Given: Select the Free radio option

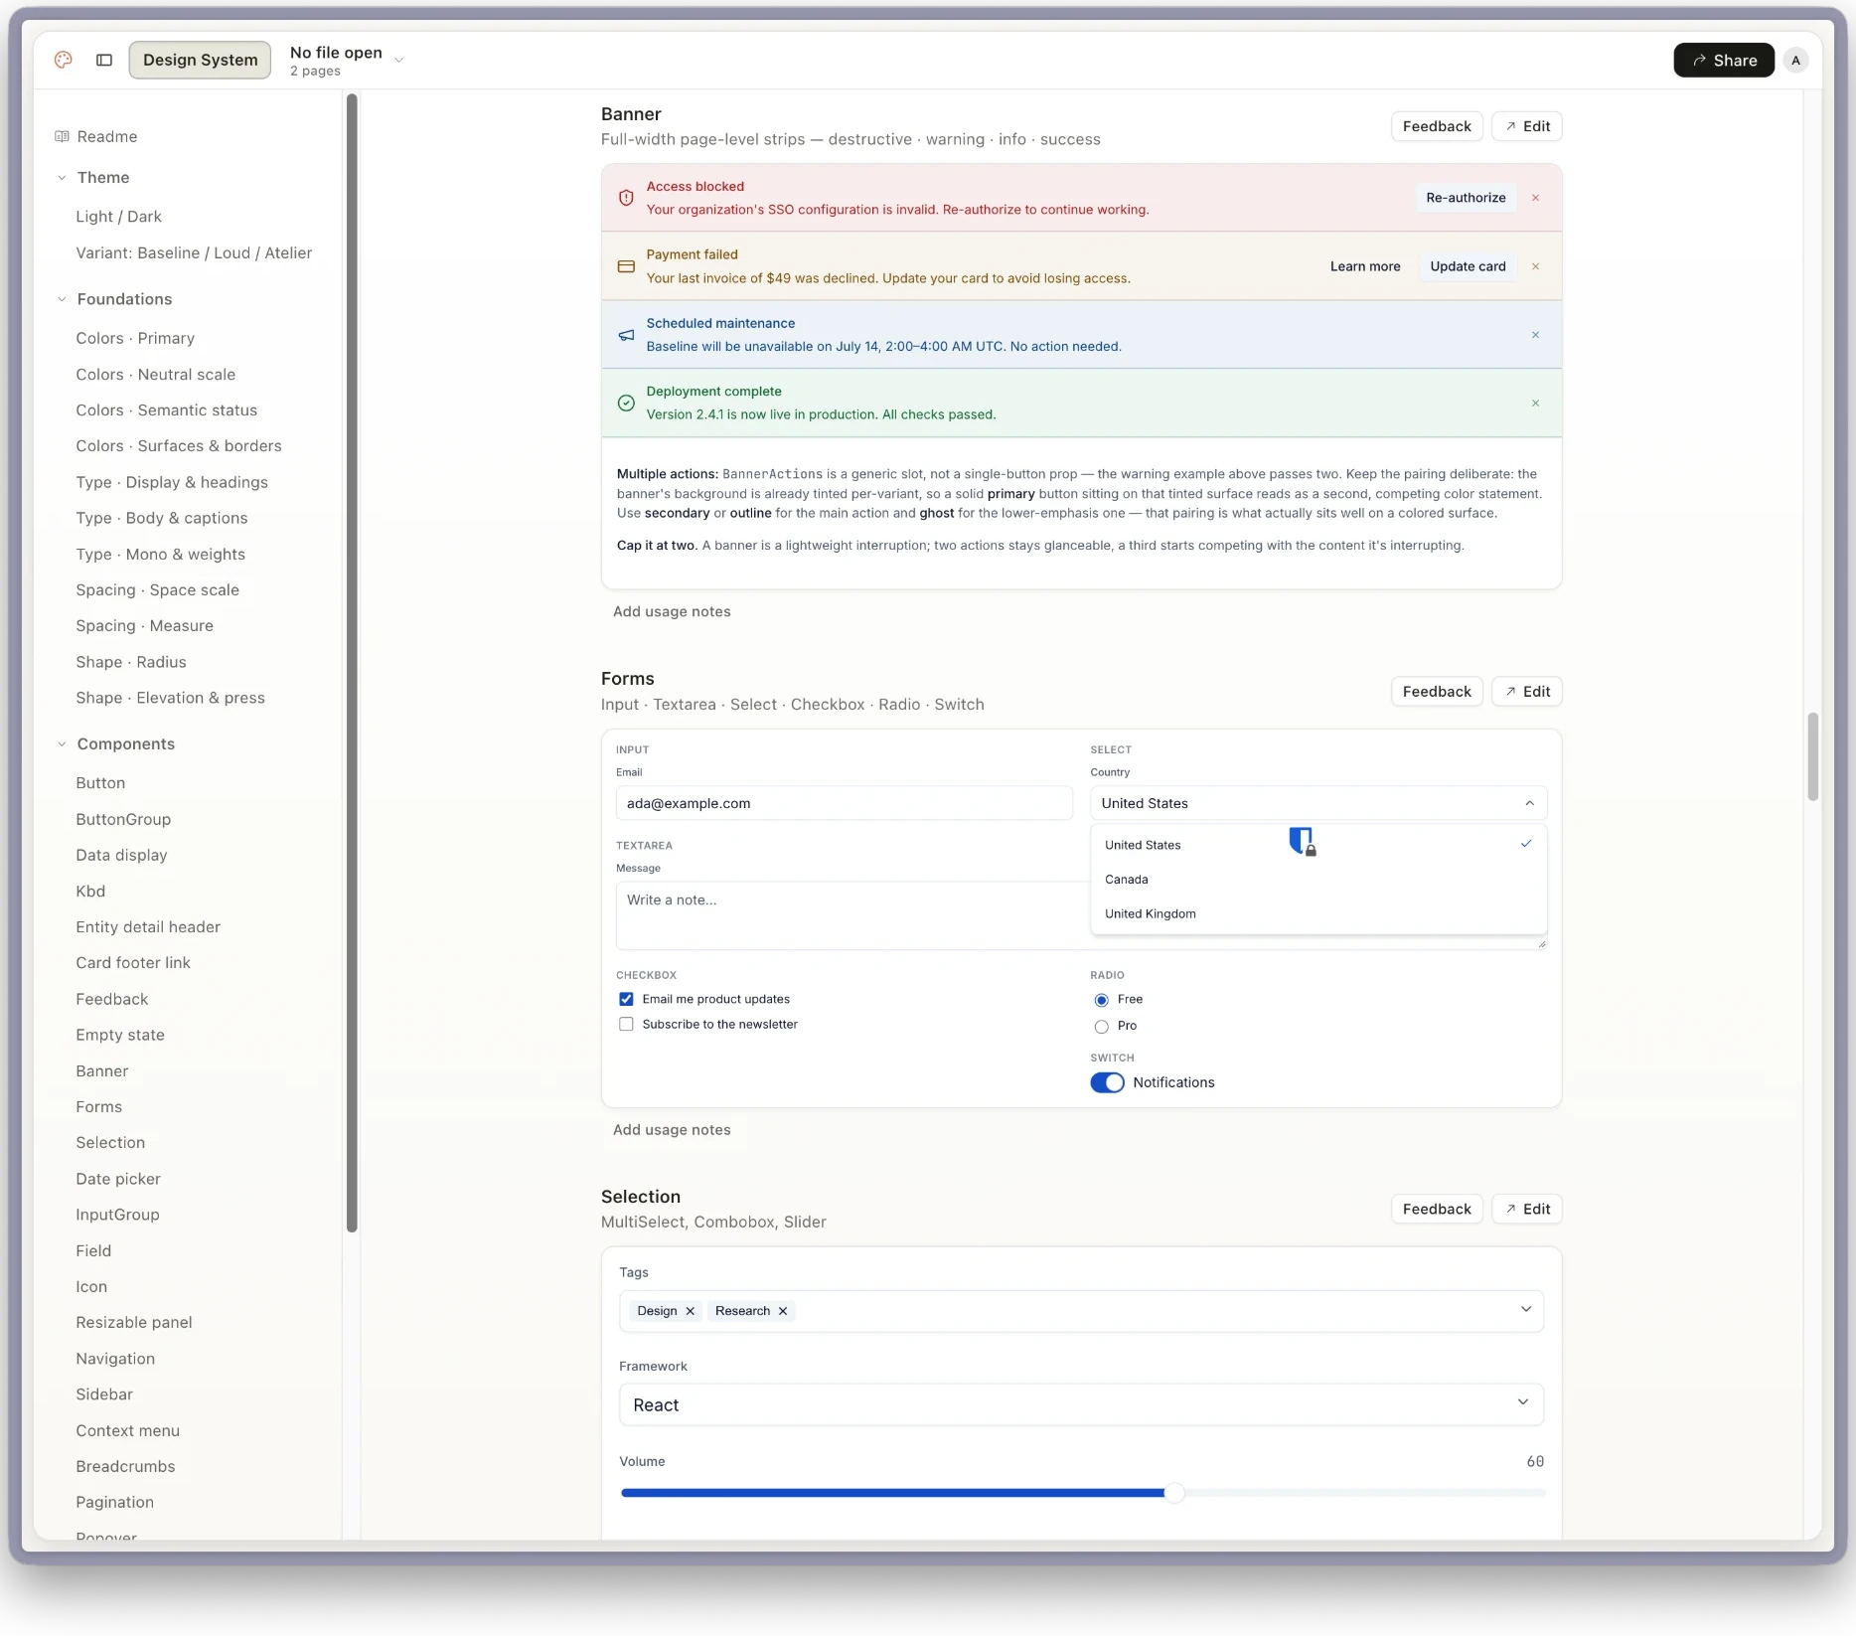Looking at the screenshot, I should point(1101,1000).
